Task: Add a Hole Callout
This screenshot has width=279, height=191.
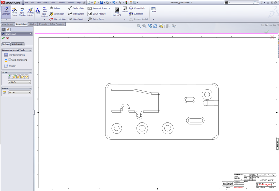Action: [76, 19]
